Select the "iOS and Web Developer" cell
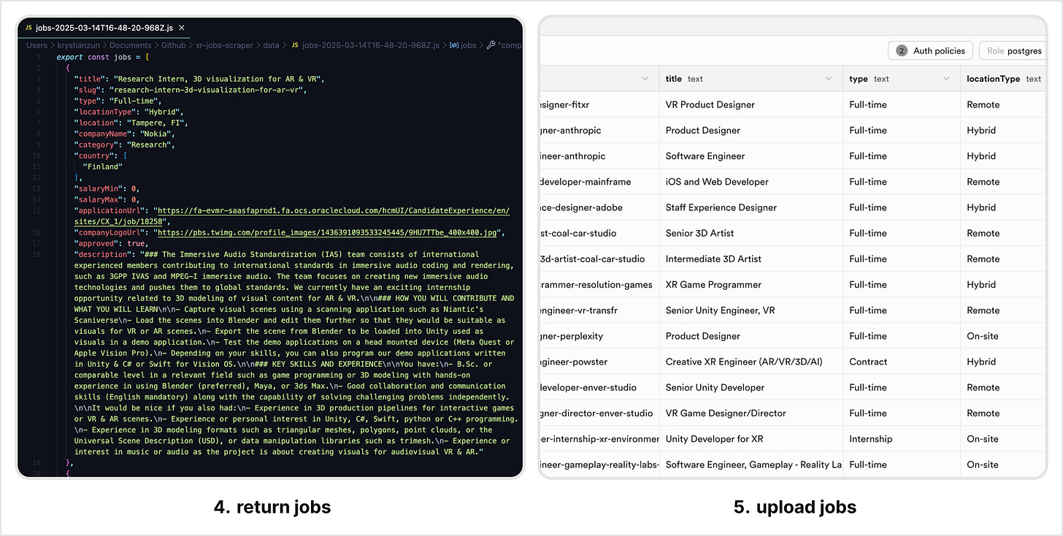This screenshot has height=536, width=1063. (751, 182)
